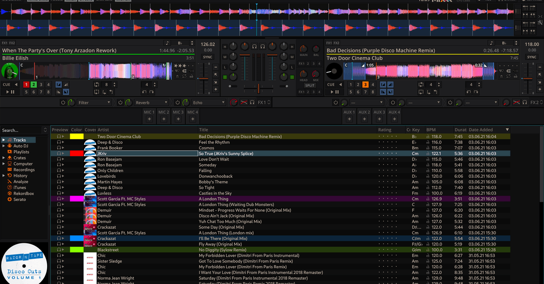
Task: Click the beatjump backward arrow on the left deck
Action: tap(143, 91)
